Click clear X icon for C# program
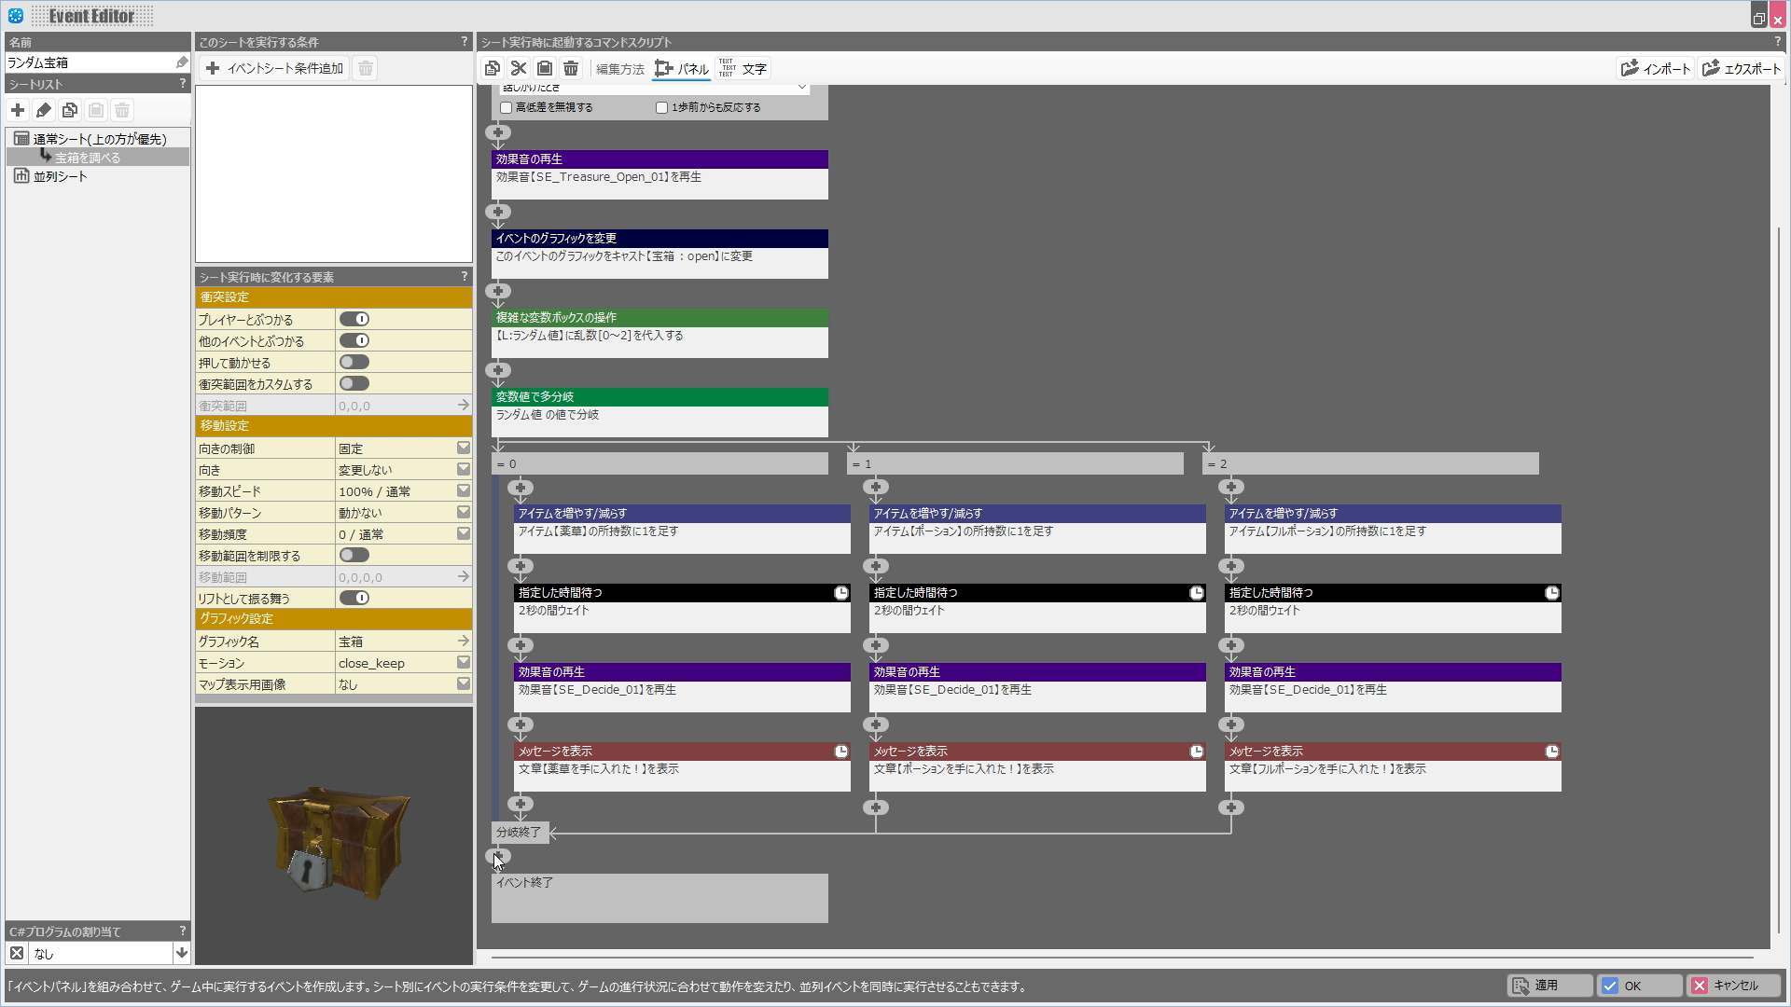1791x1007 pixels. [17, 953]
